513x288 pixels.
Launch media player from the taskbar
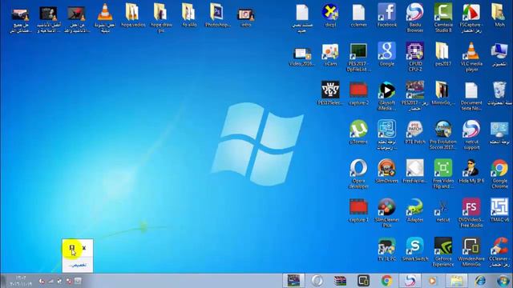433,281
